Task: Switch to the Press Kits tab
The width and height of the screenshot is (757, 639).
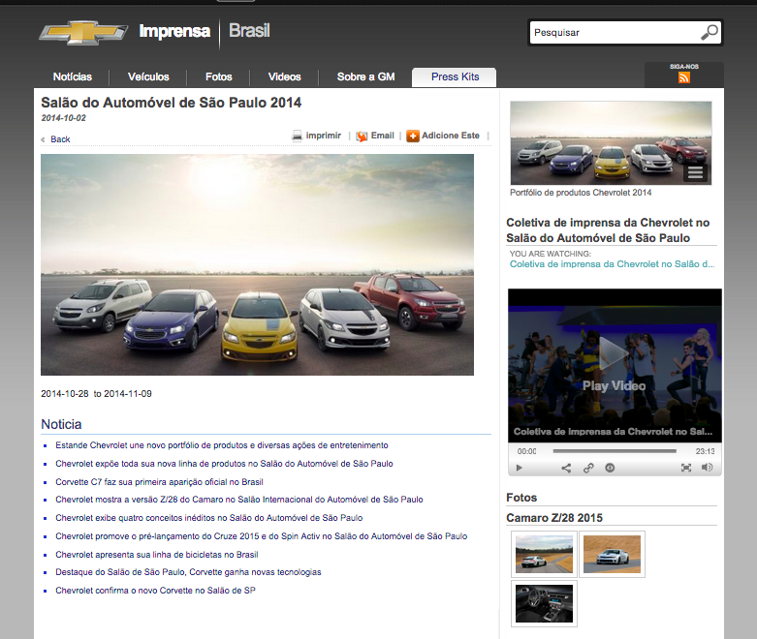Action: (454, 77)
